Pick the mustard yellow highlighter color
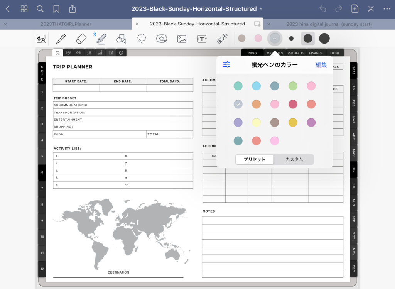 (x=293, y=122)
